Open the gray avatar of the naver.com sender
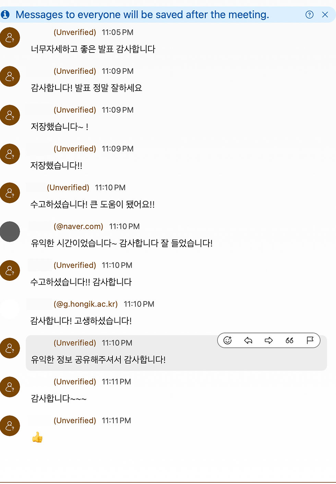Screen dimensions: 336x484 [x=10, y=232]
